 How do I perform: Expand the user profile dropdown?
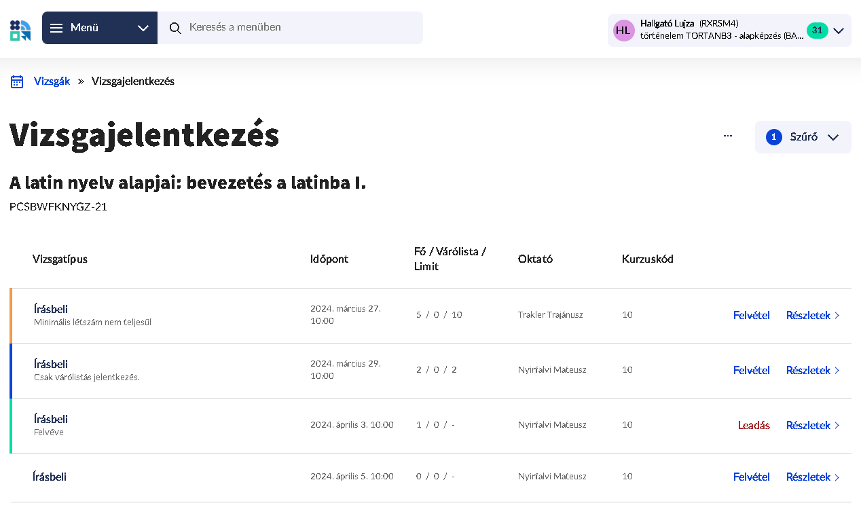[839, 30]
